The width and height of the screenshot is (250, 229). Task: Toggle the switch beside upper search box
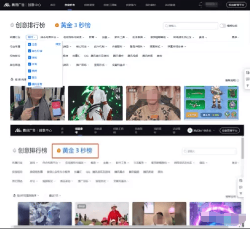point(223,26)
